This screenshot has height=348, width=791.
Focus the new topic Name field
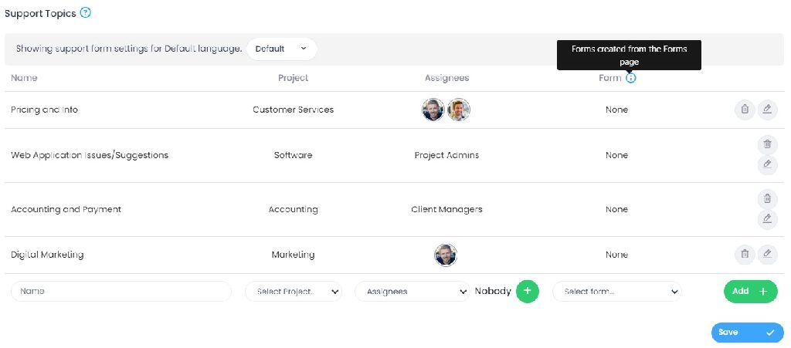tap(121, 292)
